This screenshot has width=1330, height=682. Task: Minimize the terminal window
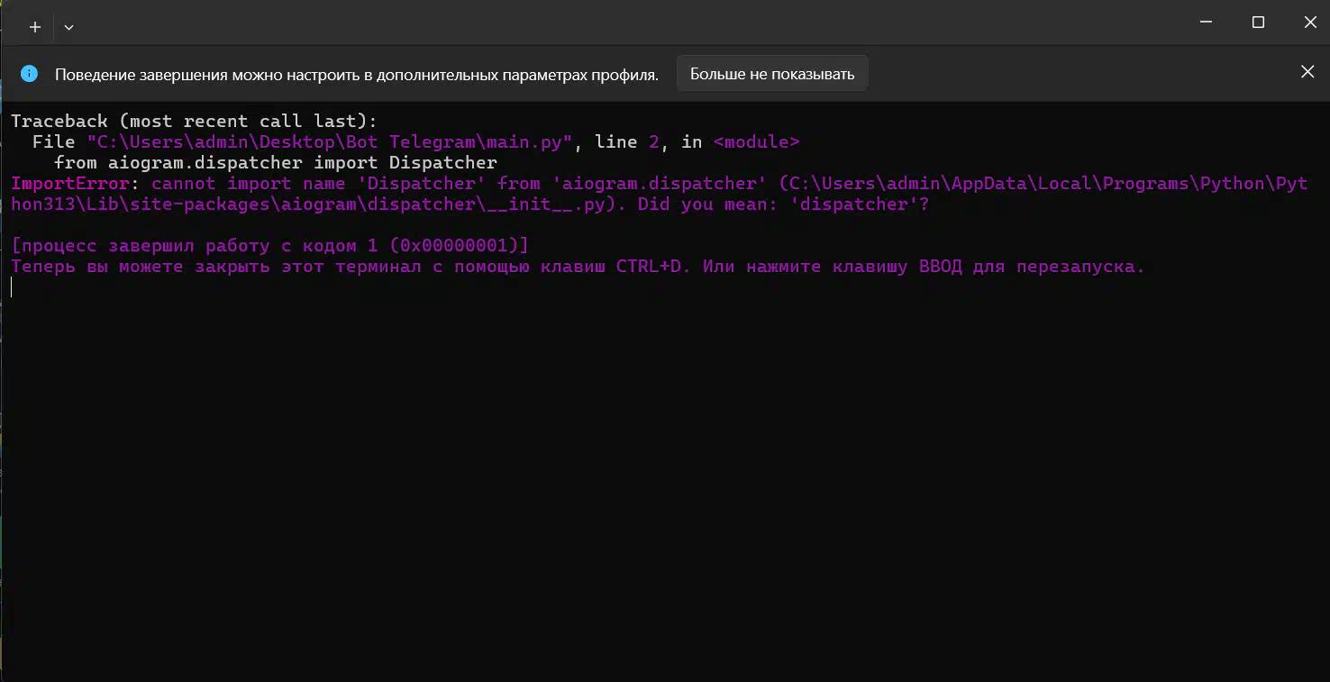coord(1207,23)
